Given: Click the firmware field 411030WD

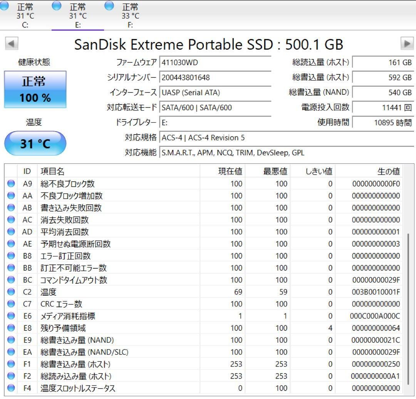Looking at the screenshot, I should pyautogui.click(x=215, y=63).
